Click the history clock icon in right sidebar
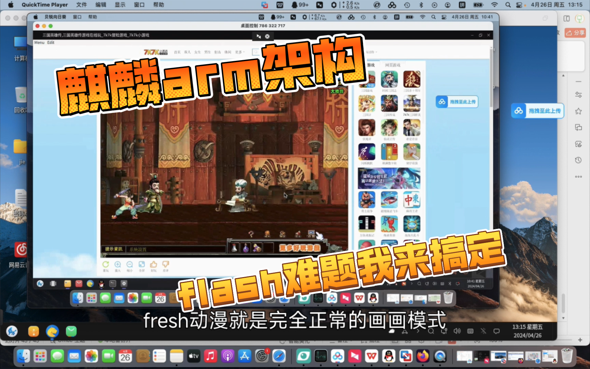The height and width of the screenshot is (369, 590). click(578, 160)
